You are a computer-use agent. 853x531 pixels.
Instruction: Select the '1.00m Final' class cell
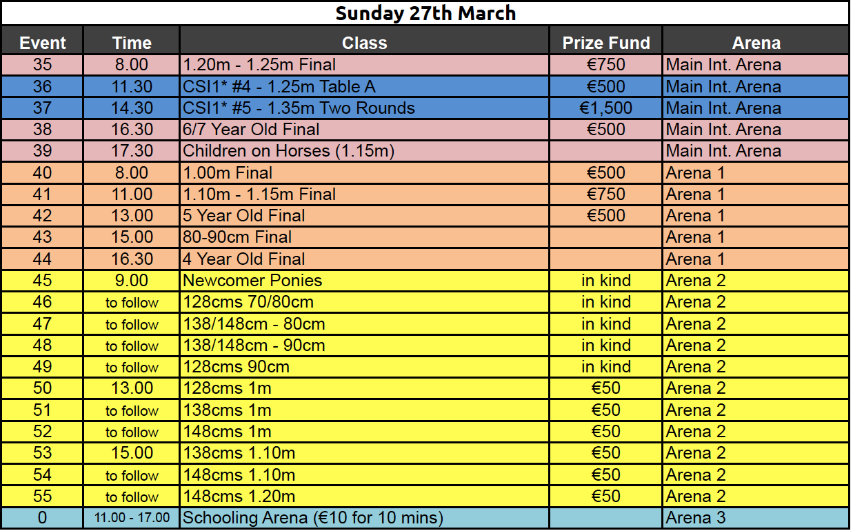pos(365,172)
